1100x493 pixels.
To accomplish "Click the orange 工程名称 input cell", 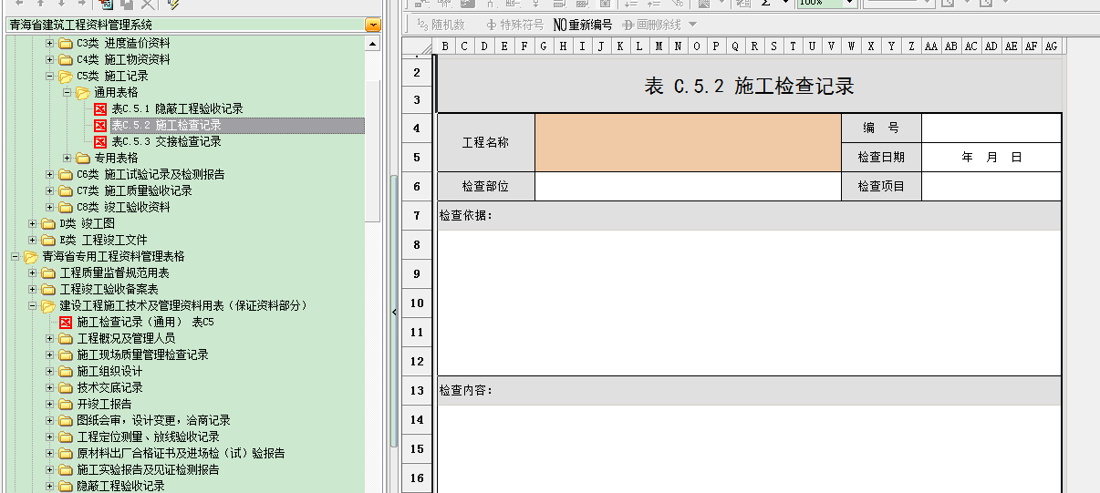I will [688, 143].
